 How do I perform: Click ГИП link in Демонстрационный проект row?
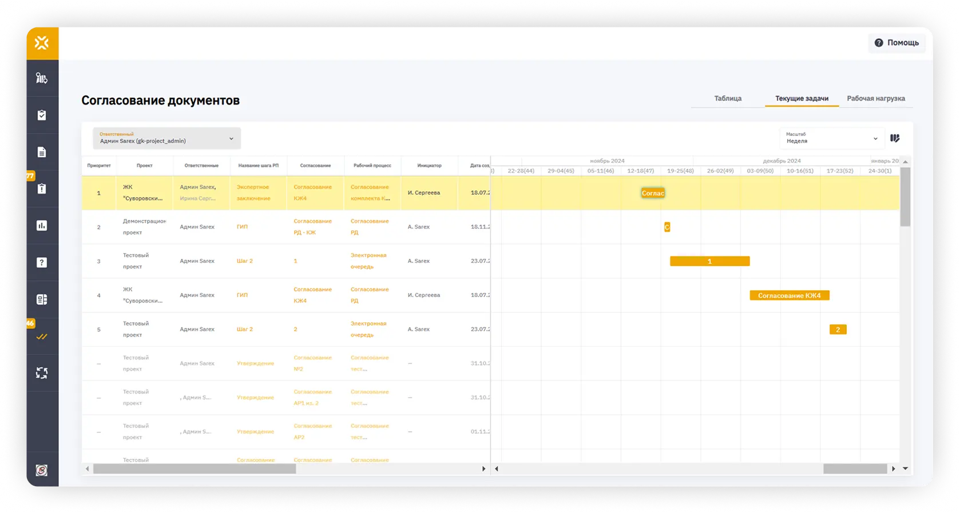pyautogui.click(x=242, y=227)
